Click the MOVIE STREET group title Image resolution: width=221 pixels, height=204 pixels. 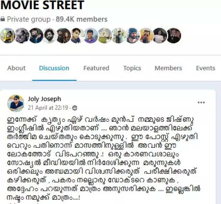42,5
